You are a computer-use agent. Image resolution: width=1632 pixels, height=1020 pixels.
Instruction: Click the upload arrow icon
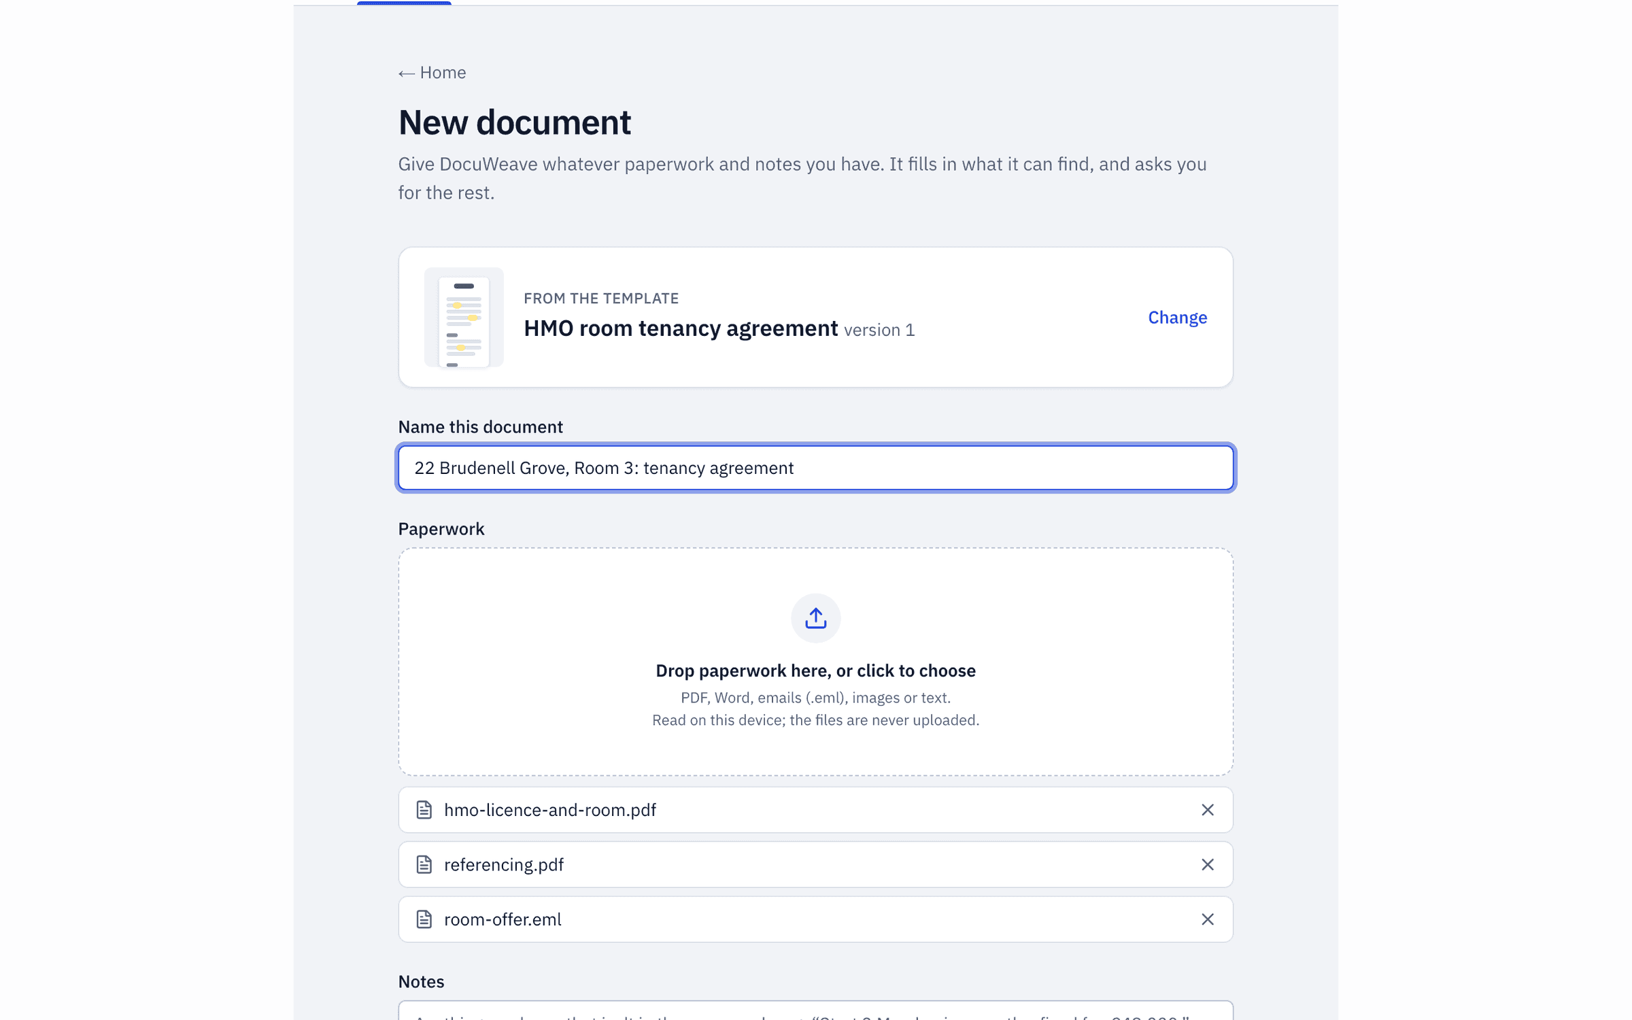(815, 618)
